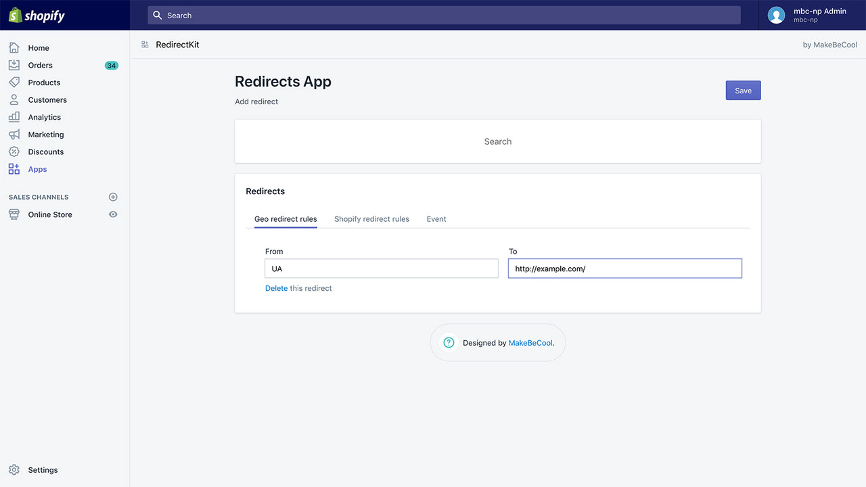Click the MakeBeCool link

coord(530,342)
